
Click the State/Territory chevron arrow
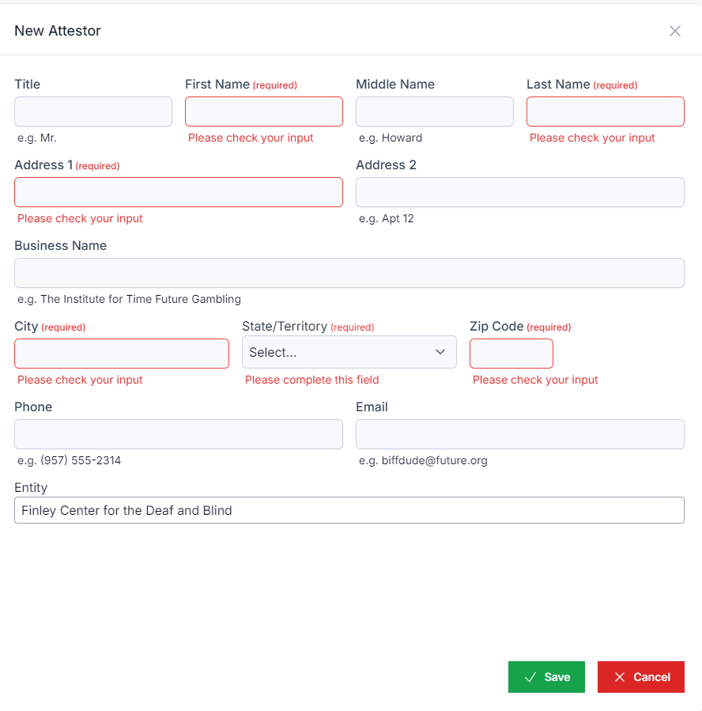point(440,352)
